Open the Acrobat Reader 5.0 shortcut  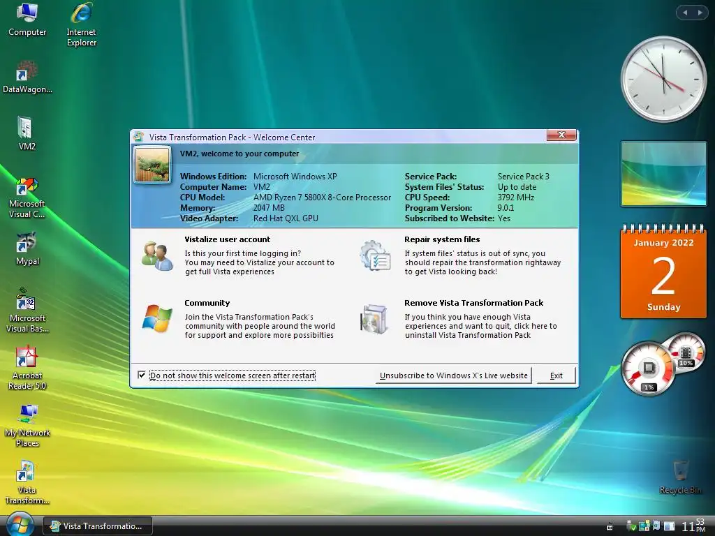27,368
